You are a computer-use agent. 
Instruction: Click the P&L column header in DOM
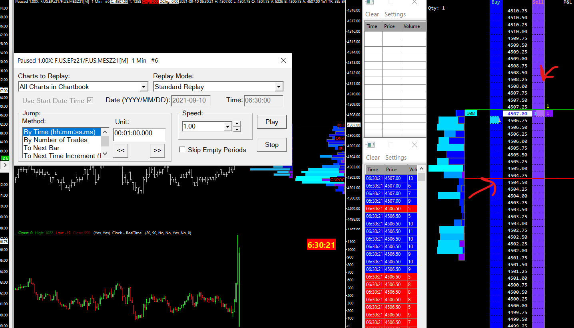point(567,2)
